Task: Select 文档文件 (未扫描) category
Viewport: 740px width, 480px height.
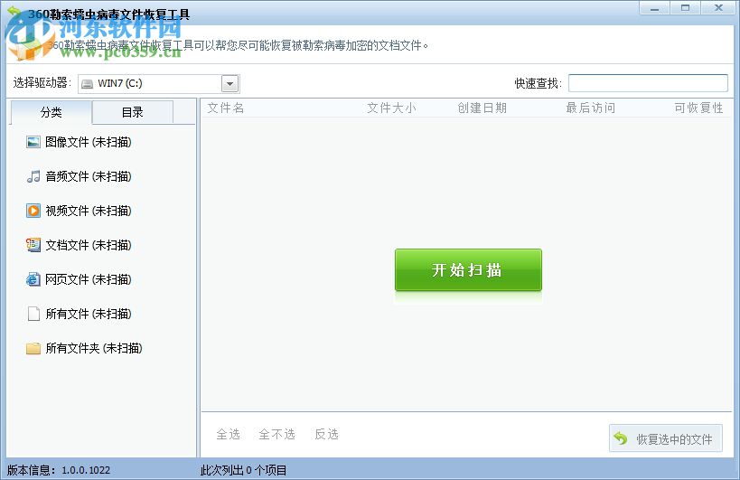Action: pos(79,245)
